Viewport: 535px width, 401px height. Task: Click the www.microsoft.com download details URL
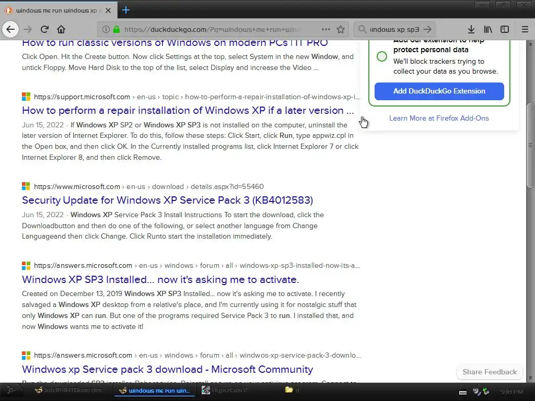(149, 186)
